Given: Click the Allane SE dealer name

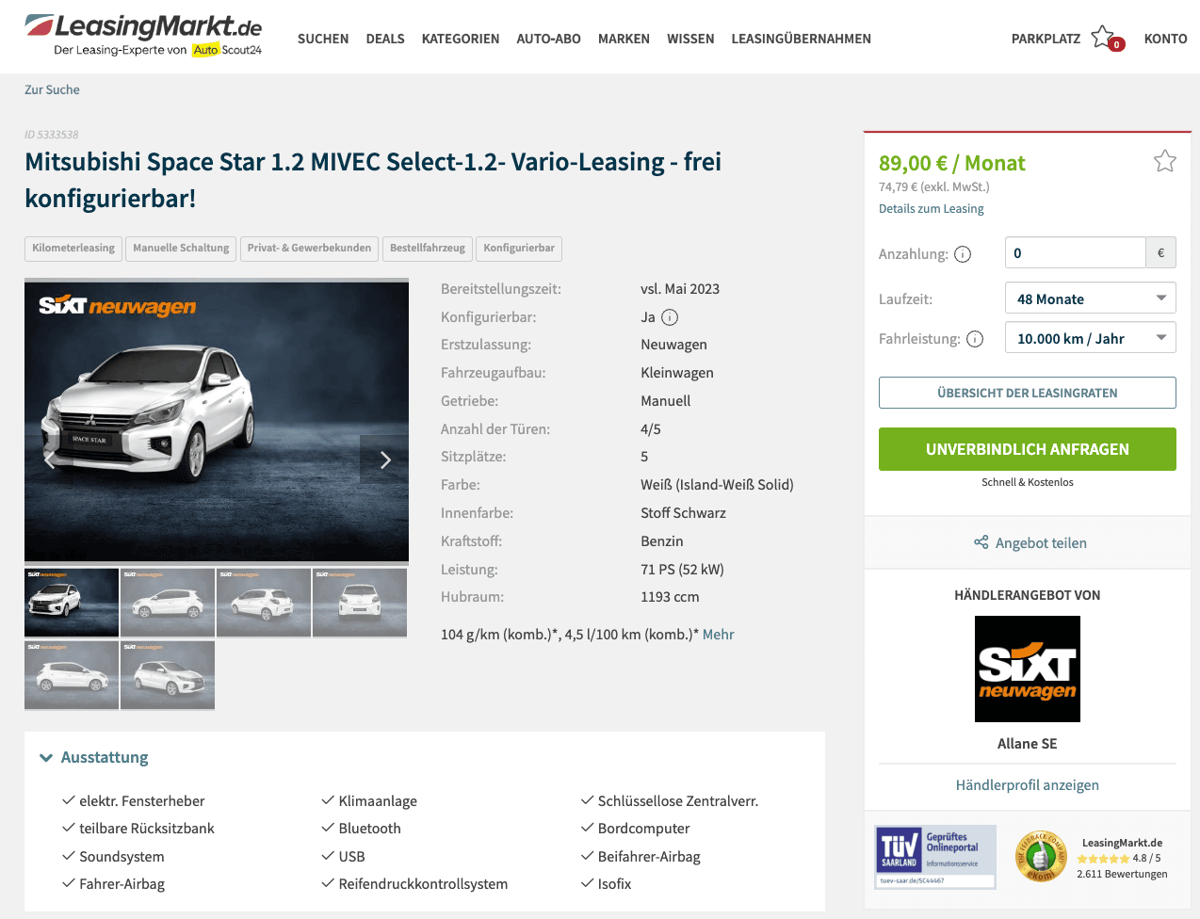Looking at the screenshot, I should point(1028,744).
